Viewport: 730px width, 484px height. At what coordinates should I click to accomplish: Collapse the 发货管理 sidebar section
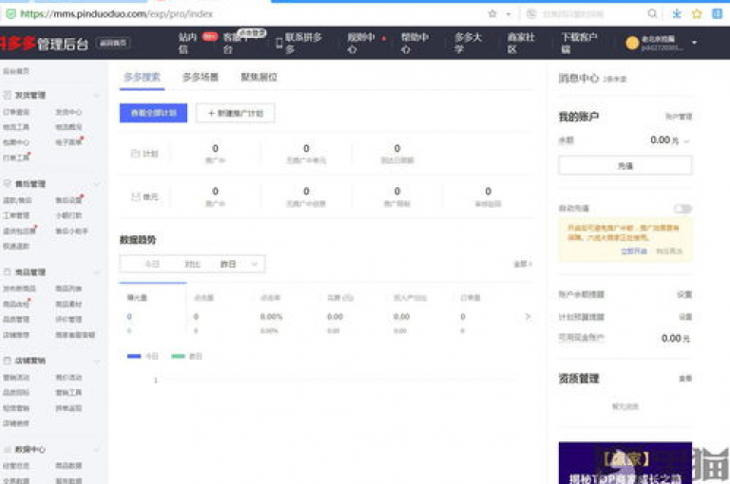(97, 95)
